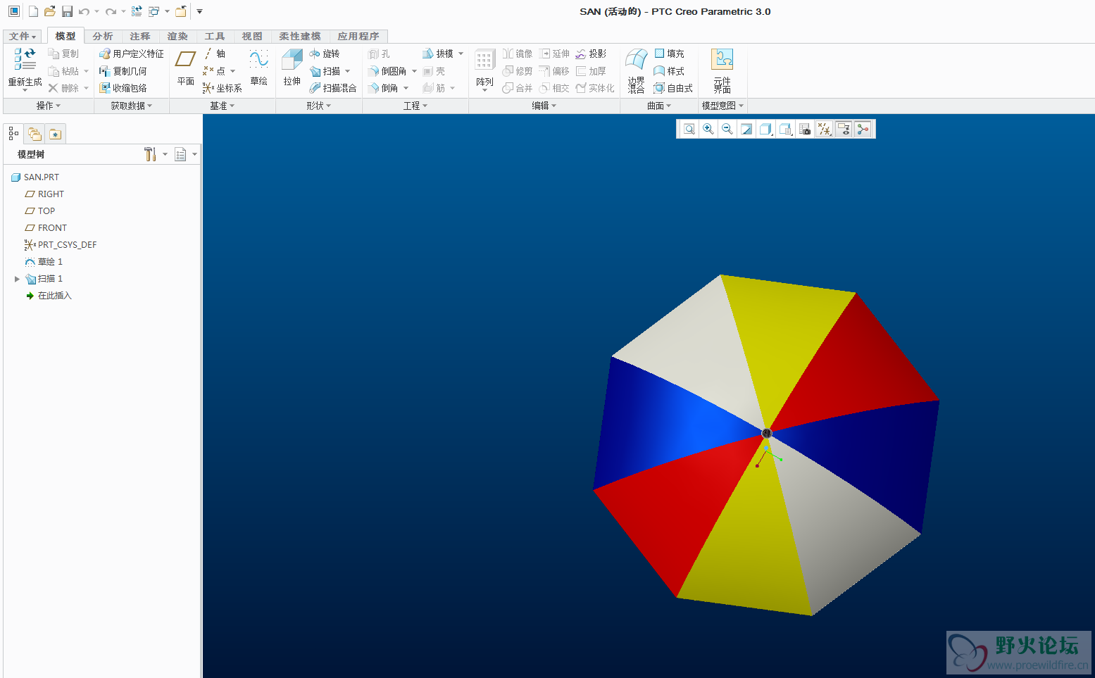This screenshot has height=678, width=1095.
Task: Open saved orientations list in graphics toolbar
Action: tap(785, 129)
